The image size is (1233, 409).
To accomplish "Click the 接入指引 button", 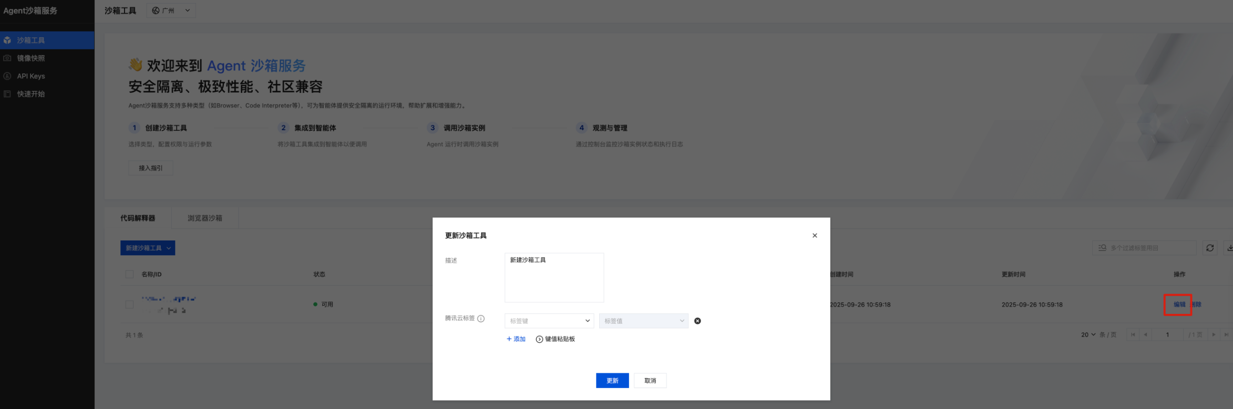I will pos(151,168).
